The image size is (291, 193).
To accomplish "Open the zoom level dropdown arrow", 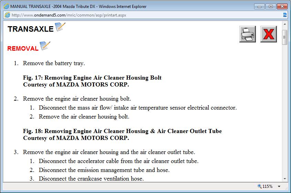I will 279,186.
